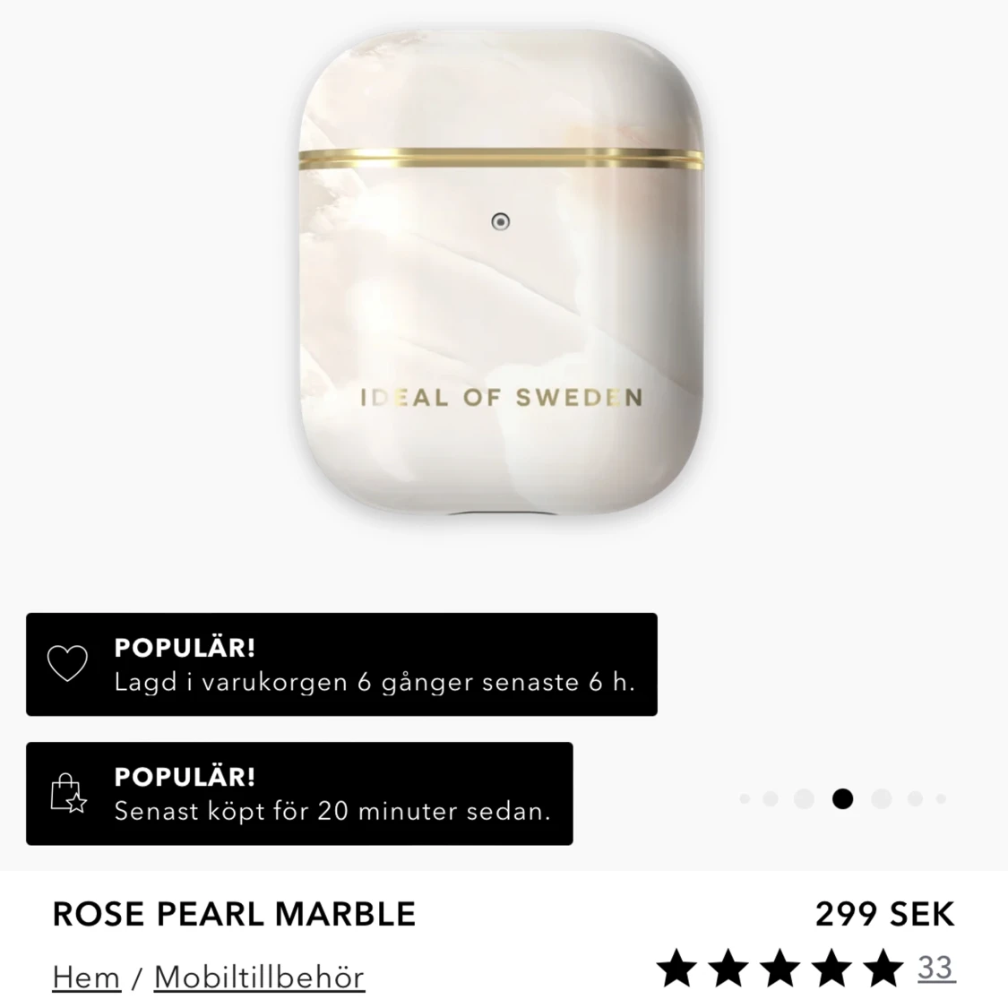Jump to the first carousel dot
This screenshot has width=1008, height=1008.
pos(745,799)
